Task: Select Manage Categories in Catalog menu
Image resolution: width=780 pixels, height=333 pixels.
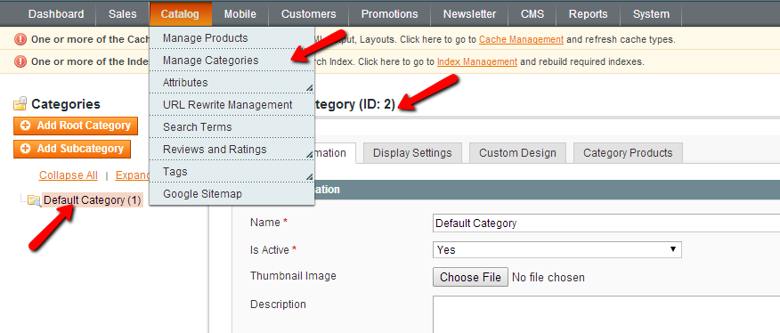Action: coord(232,61)
